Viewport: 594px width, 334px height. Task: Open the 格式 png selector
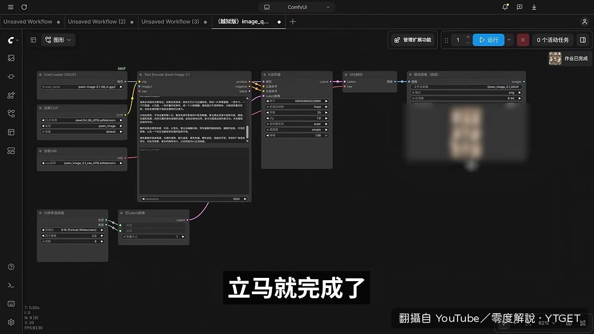tap(466, 92)
